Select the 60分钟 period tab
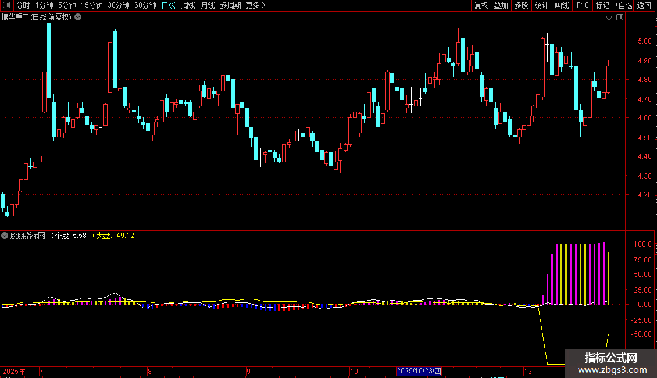 [145, 5]
